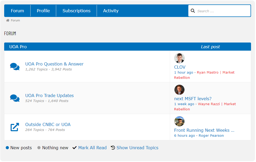Click gray Nothing new legend dot
Screen dimensions: 256x162
(x=39, y=148)
